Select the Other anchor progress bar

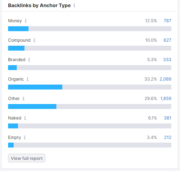pos(90,106)
